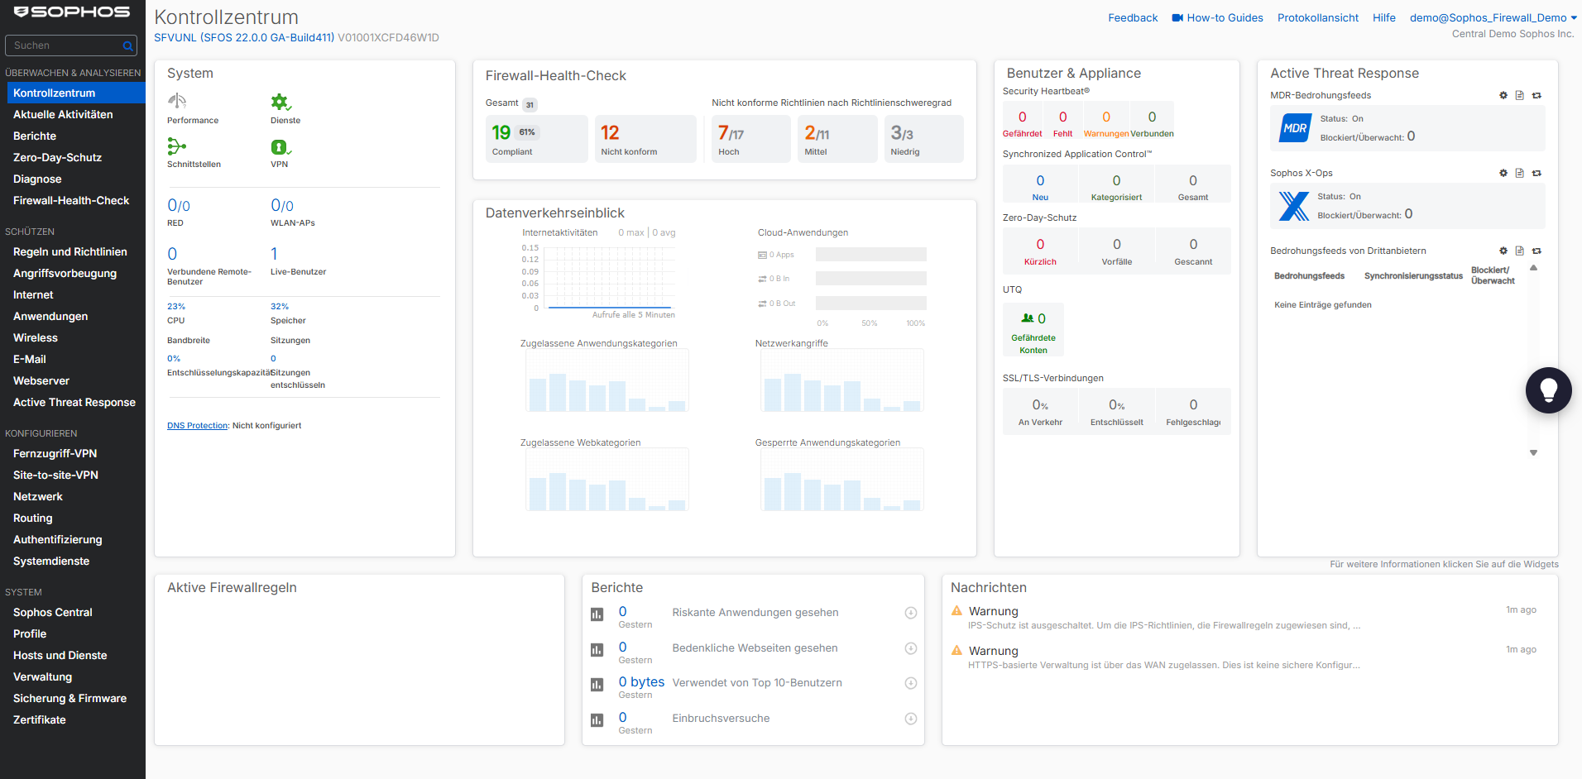Image resolution: width=1582 pixels, height=779 pixels.
Task: Open the Performance gauge icon in System
Action: click(177, 101)
